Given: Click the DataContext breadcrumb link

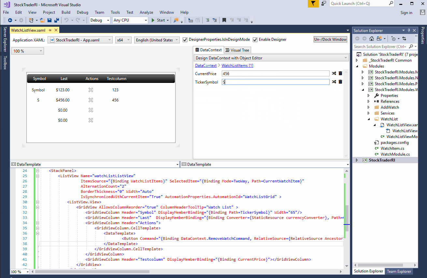Looking at the screenshot, I should pyautogui.click(x=206, y=66).
